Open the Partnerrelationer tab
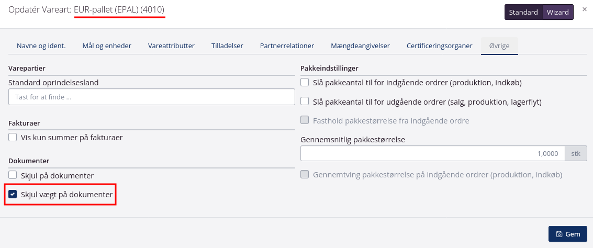 pyautogui.click(x=287, y=46)
